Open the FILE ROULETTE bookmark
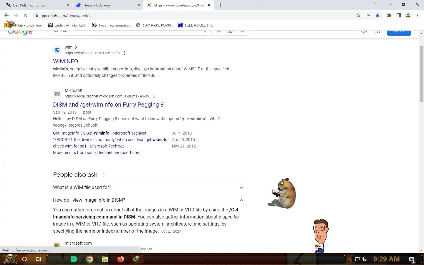The width and height of the screenshot is (424, 265). 195,25
